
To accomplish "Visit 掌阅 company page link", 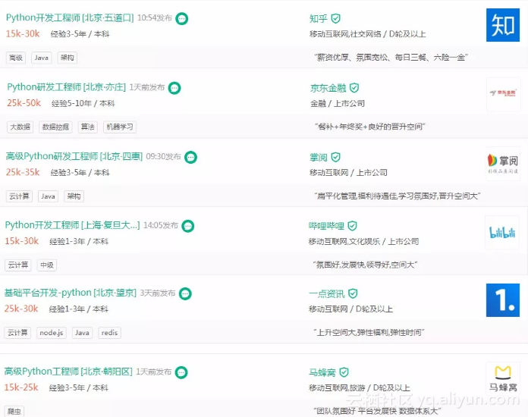I will pos(318,157).
